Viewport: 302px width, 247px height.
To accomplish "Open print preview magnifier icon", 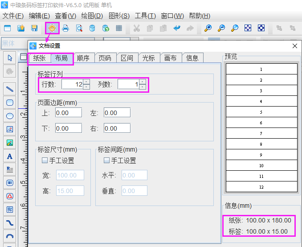I will point(79,28).
